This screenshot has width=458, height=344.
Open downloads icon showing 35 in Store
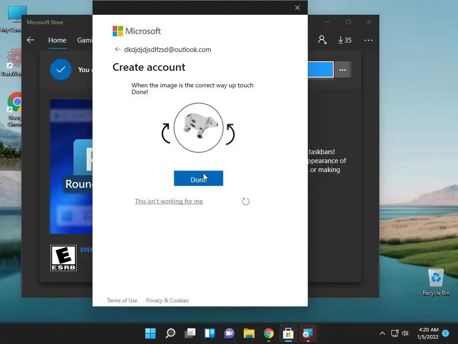[345, 40]
